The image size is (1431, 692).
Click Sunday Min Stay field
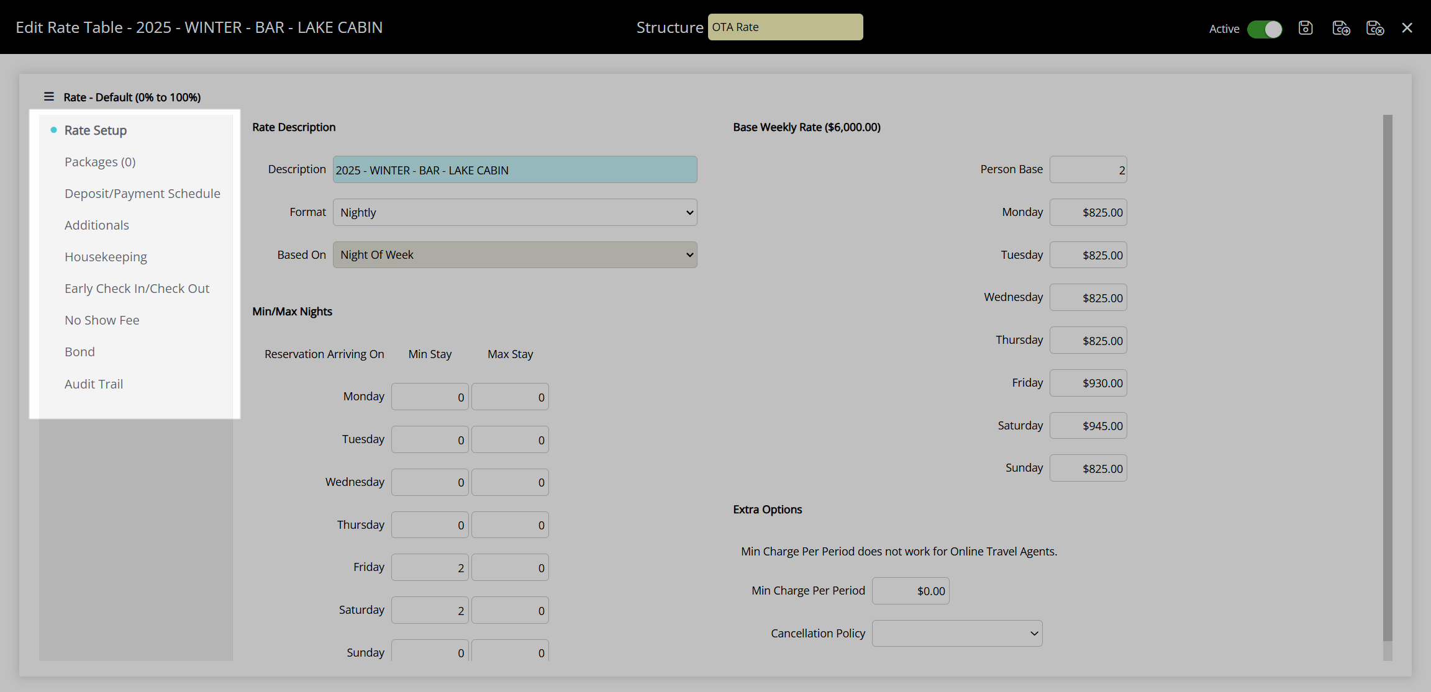point(430,650)
